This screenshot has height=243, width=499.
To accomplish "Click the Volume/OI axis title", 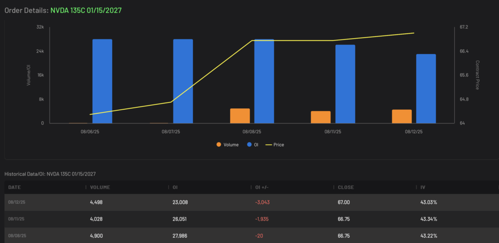I will [28, 75].
